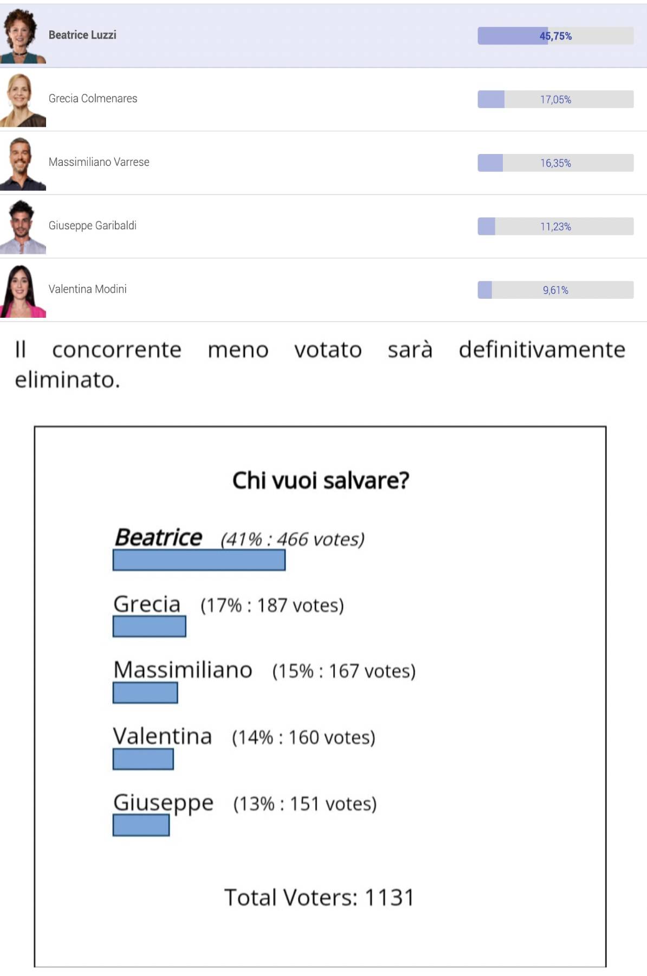Click the 16,35% progress bar

click(x=555, y=163)
